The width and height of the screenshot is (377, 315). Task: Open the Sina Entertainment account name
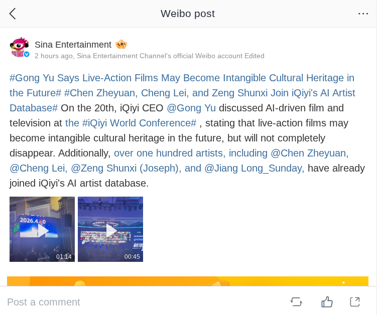click(x=73, y=45)
